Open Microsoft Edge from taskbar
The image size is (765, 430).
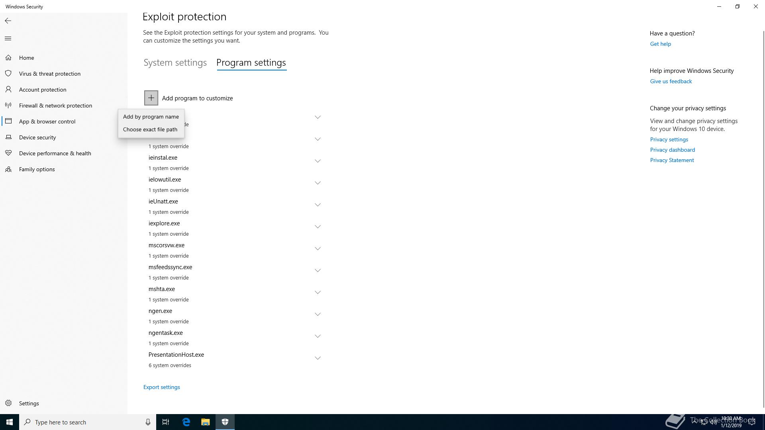coord(186,422)
